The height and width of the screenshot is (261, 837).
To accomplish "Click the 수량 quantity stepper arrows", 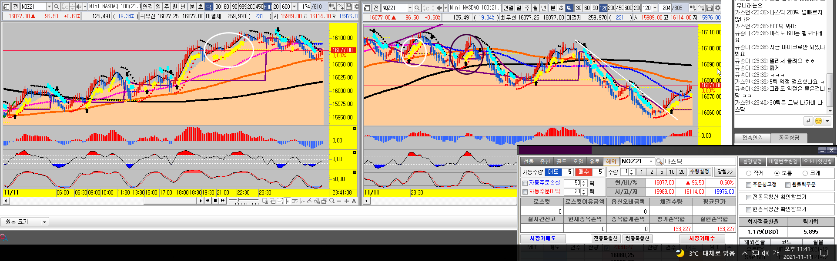I will tap(632, 172).
